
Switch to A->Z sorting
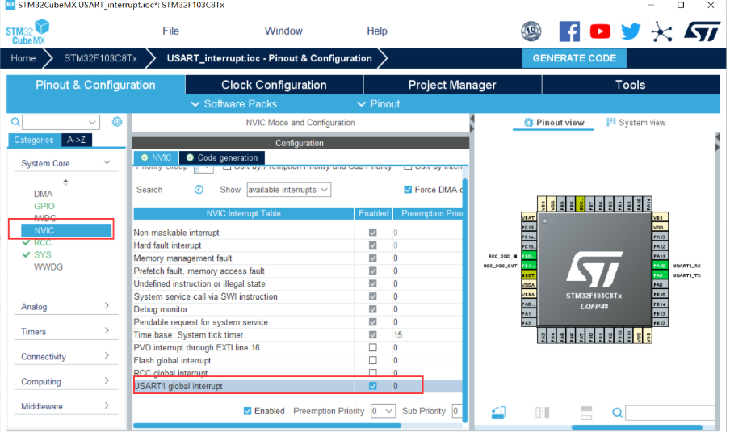tap(77, 140)
